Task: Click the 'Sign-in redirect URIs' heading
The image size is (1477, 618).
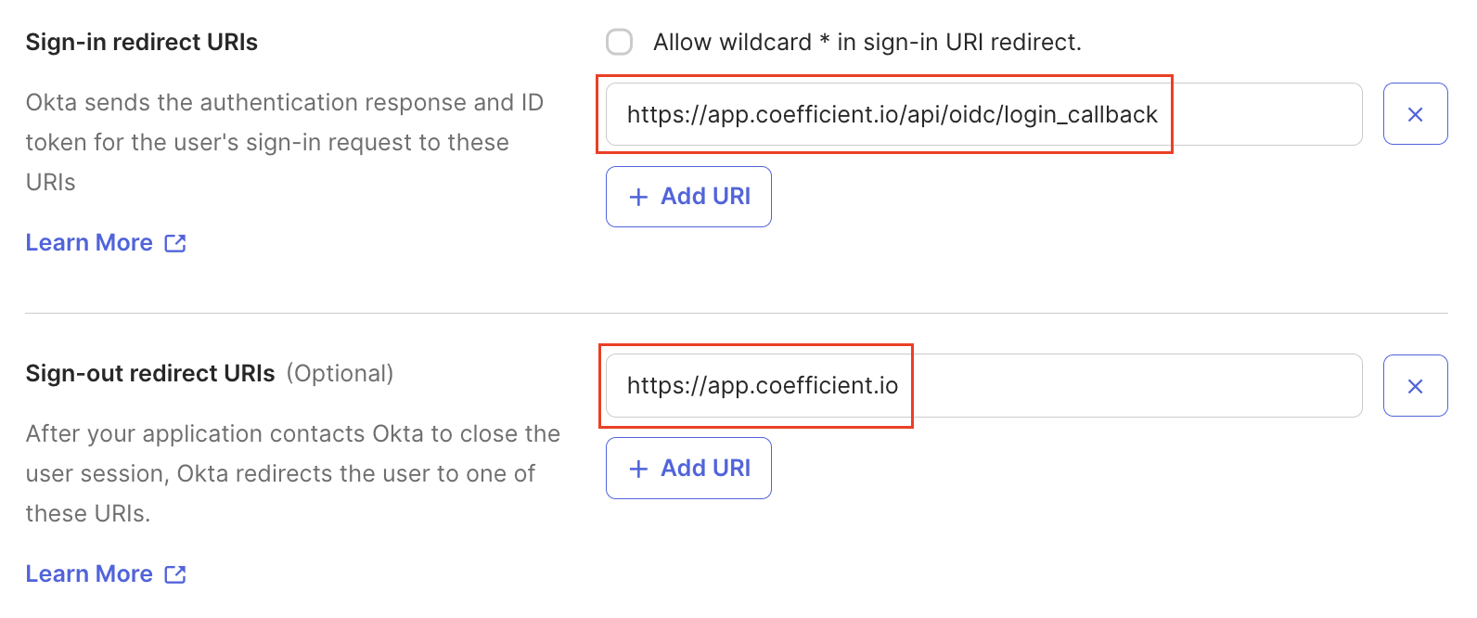Action: (142, 42)
